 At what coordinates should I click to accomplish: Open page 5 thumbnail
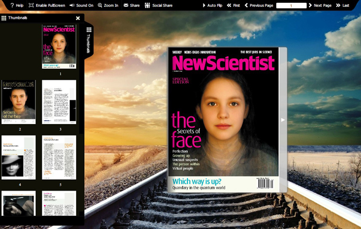[59, 157]
